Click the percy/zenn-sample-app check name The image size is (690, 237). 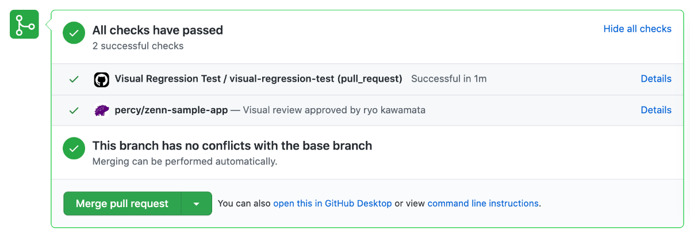[x=171, y=110]
